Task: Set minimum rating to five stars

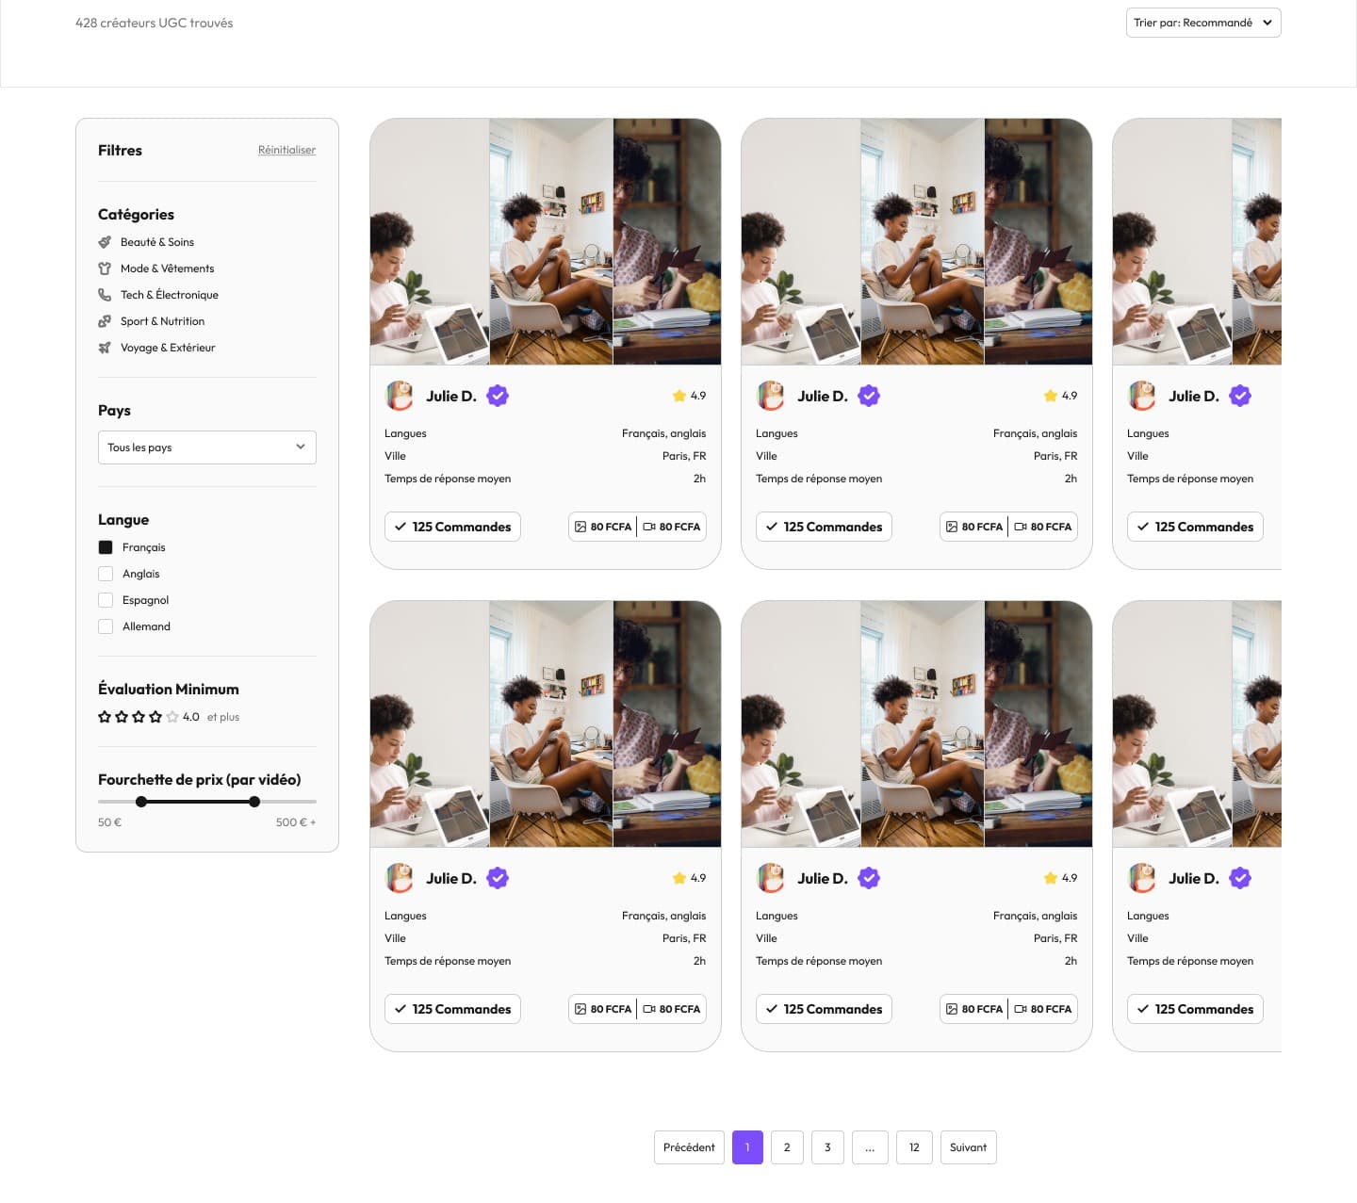Action: tap(172, 717)
